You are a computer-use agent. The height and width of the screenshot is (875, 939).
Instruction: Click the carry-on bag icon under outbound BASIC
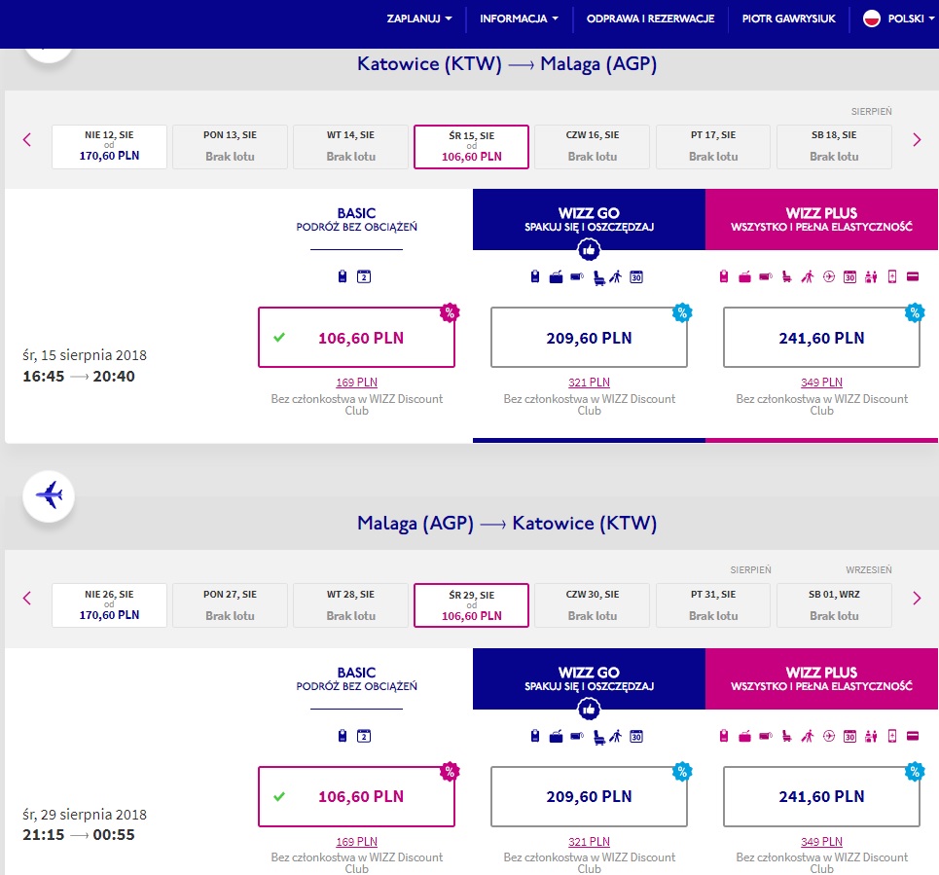click(x=343, y=276)
